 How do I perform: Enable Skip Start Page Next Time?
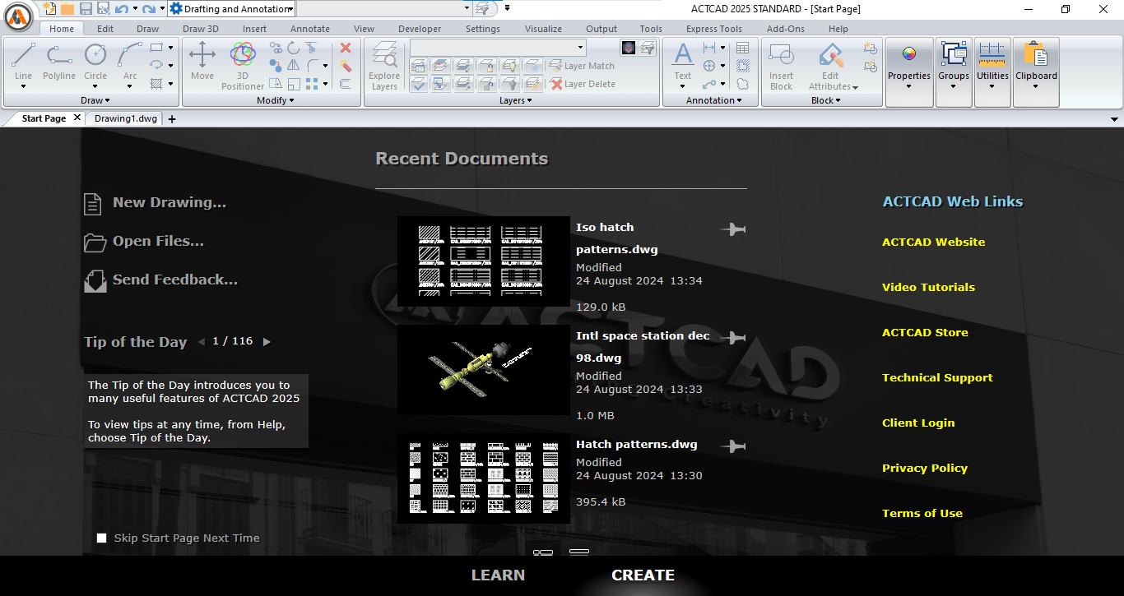coord(102,538)
